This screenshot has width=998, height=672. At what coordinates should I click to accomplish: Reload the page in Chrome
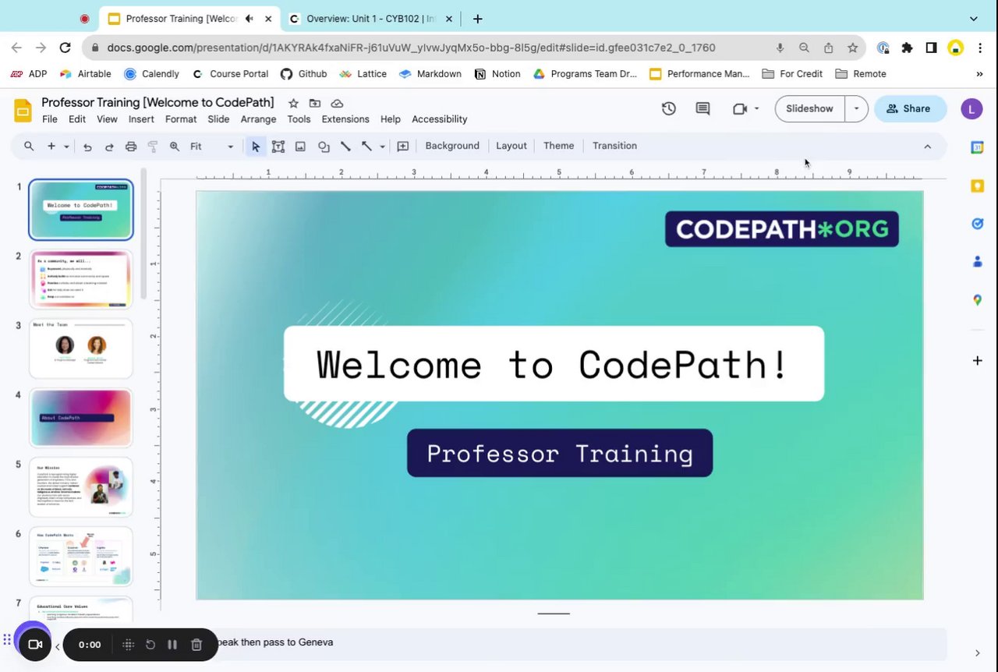coord(65,48)
